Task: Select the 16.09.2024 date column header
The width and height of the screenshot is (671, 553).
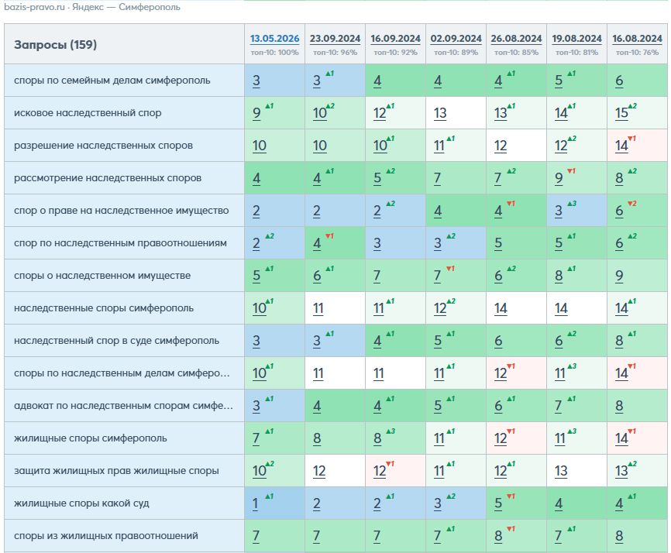Action: click(x=395, y=39)
